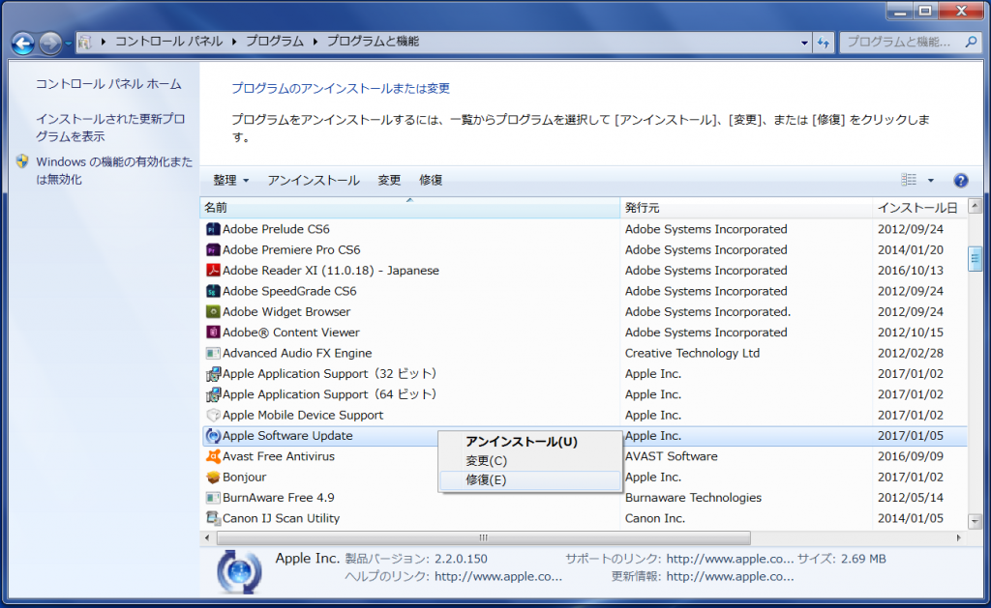
Task: Open インストールされた更新プログラムを表示 link
Action: [110, 128]
